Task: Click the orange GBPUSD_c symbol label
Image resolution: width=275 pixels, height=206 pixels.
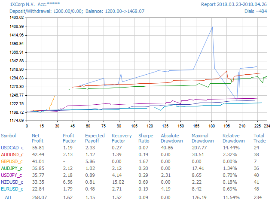Action: click(x=12, y=161)
